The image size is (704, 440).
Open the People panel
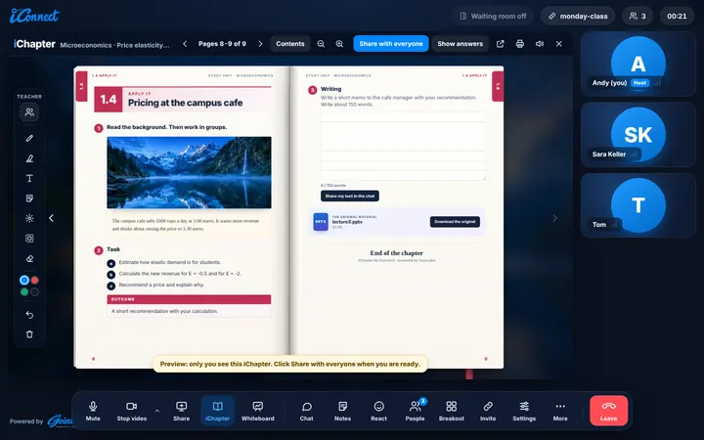click(415, 411)
